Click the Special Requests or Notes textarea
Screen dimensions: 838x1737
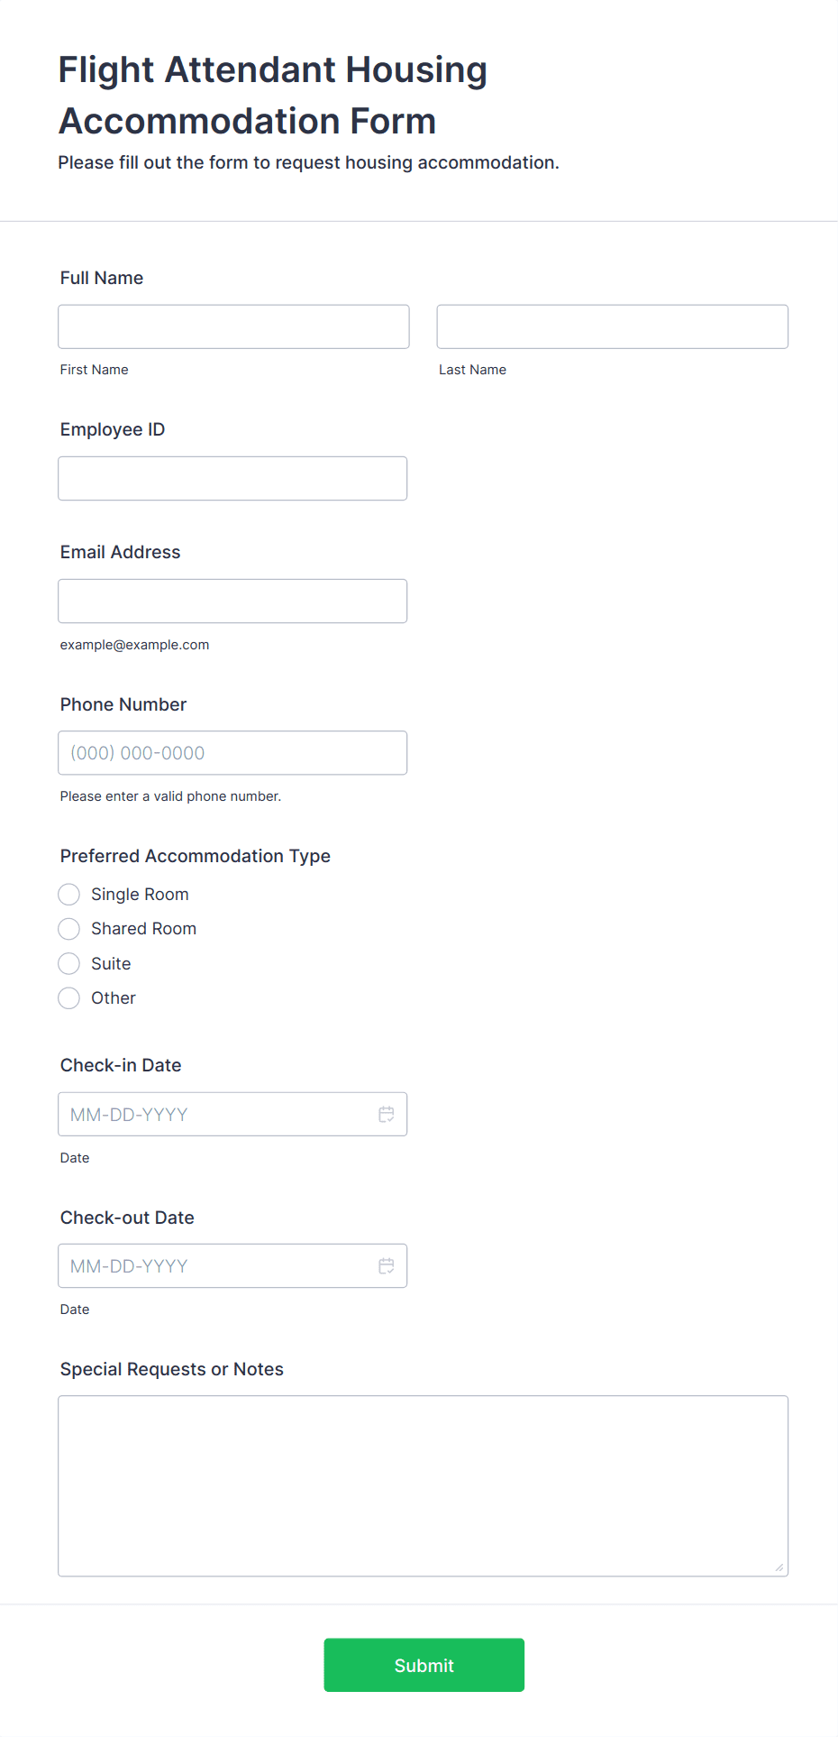(x=423, y=1485)
